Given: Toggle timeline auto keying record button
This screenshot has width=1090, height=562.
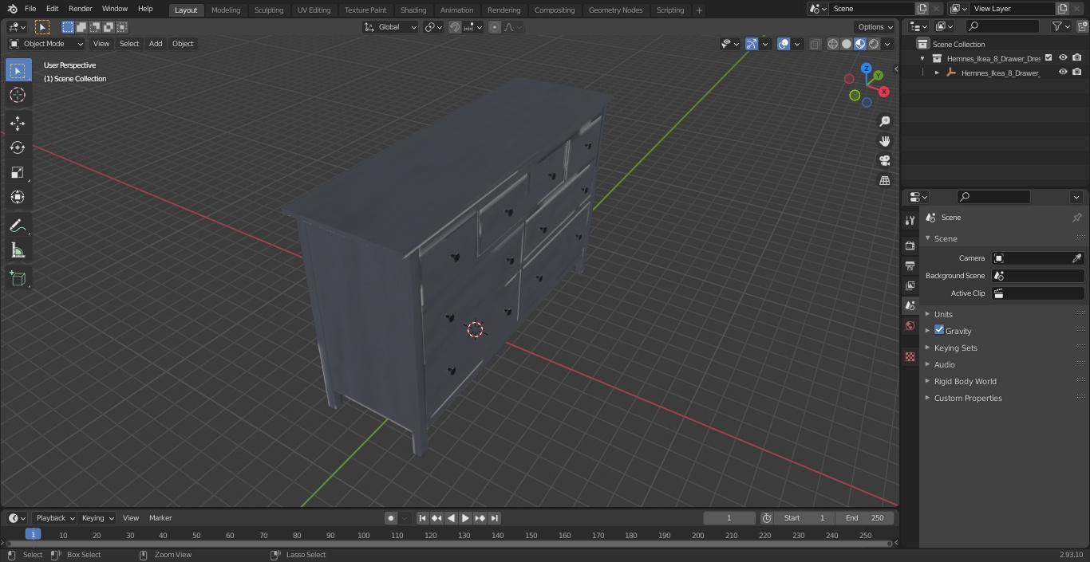Looking at the screenshot, I should click(391, 518).
